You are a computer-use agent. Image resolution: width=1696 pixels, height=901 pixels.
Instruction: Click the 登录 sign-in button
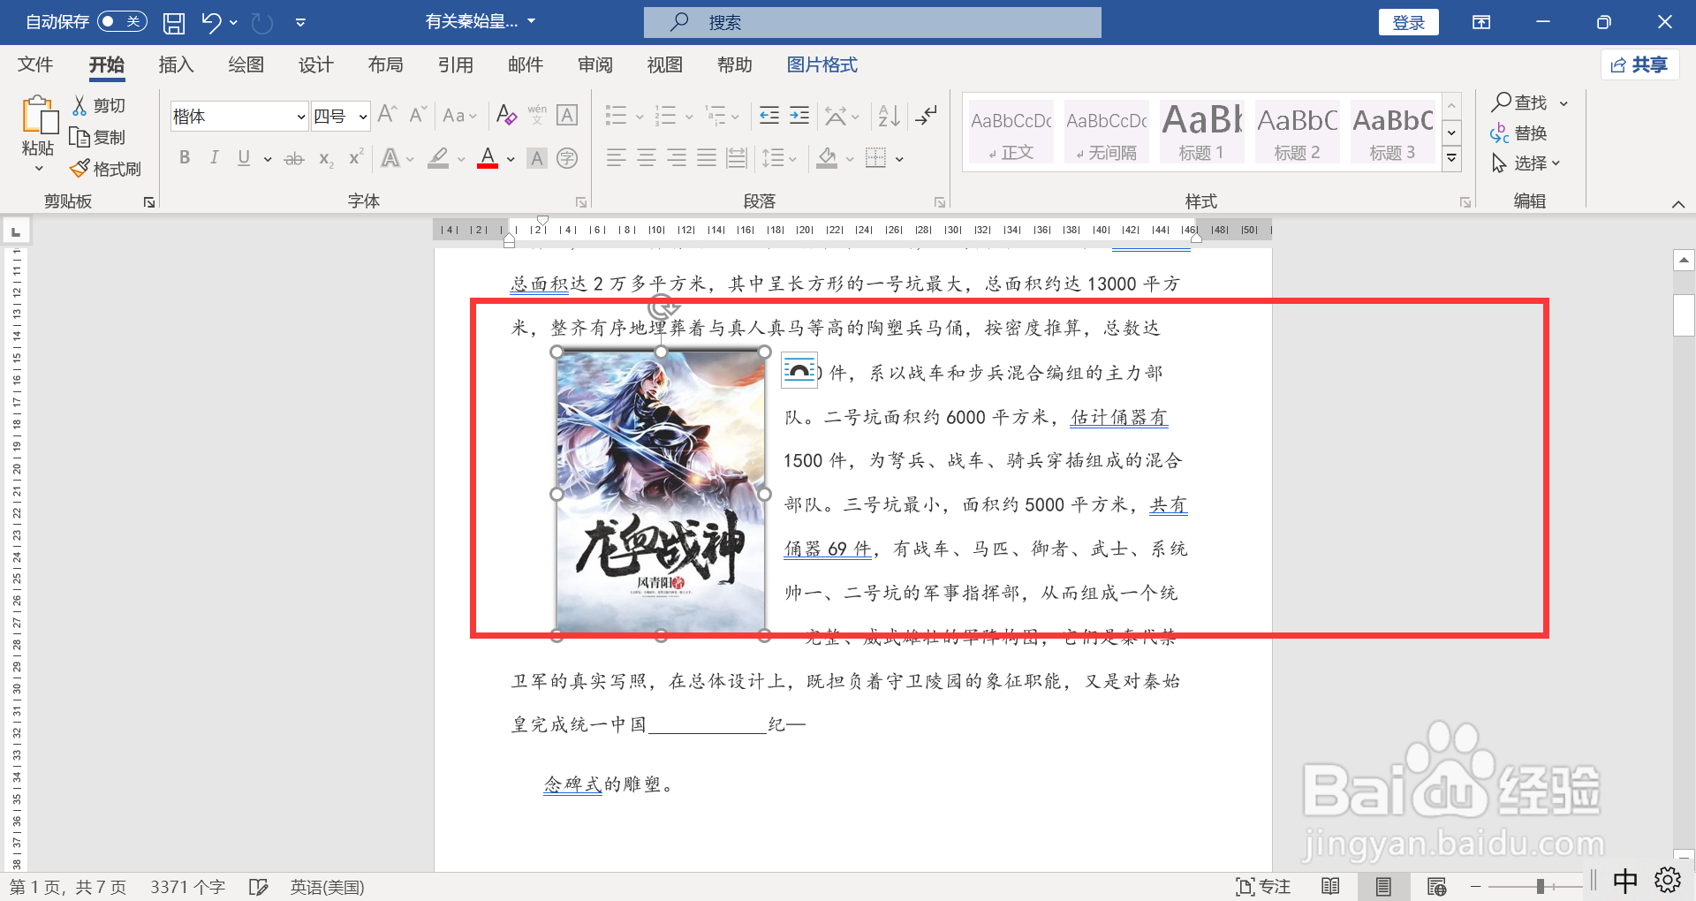1408,22
